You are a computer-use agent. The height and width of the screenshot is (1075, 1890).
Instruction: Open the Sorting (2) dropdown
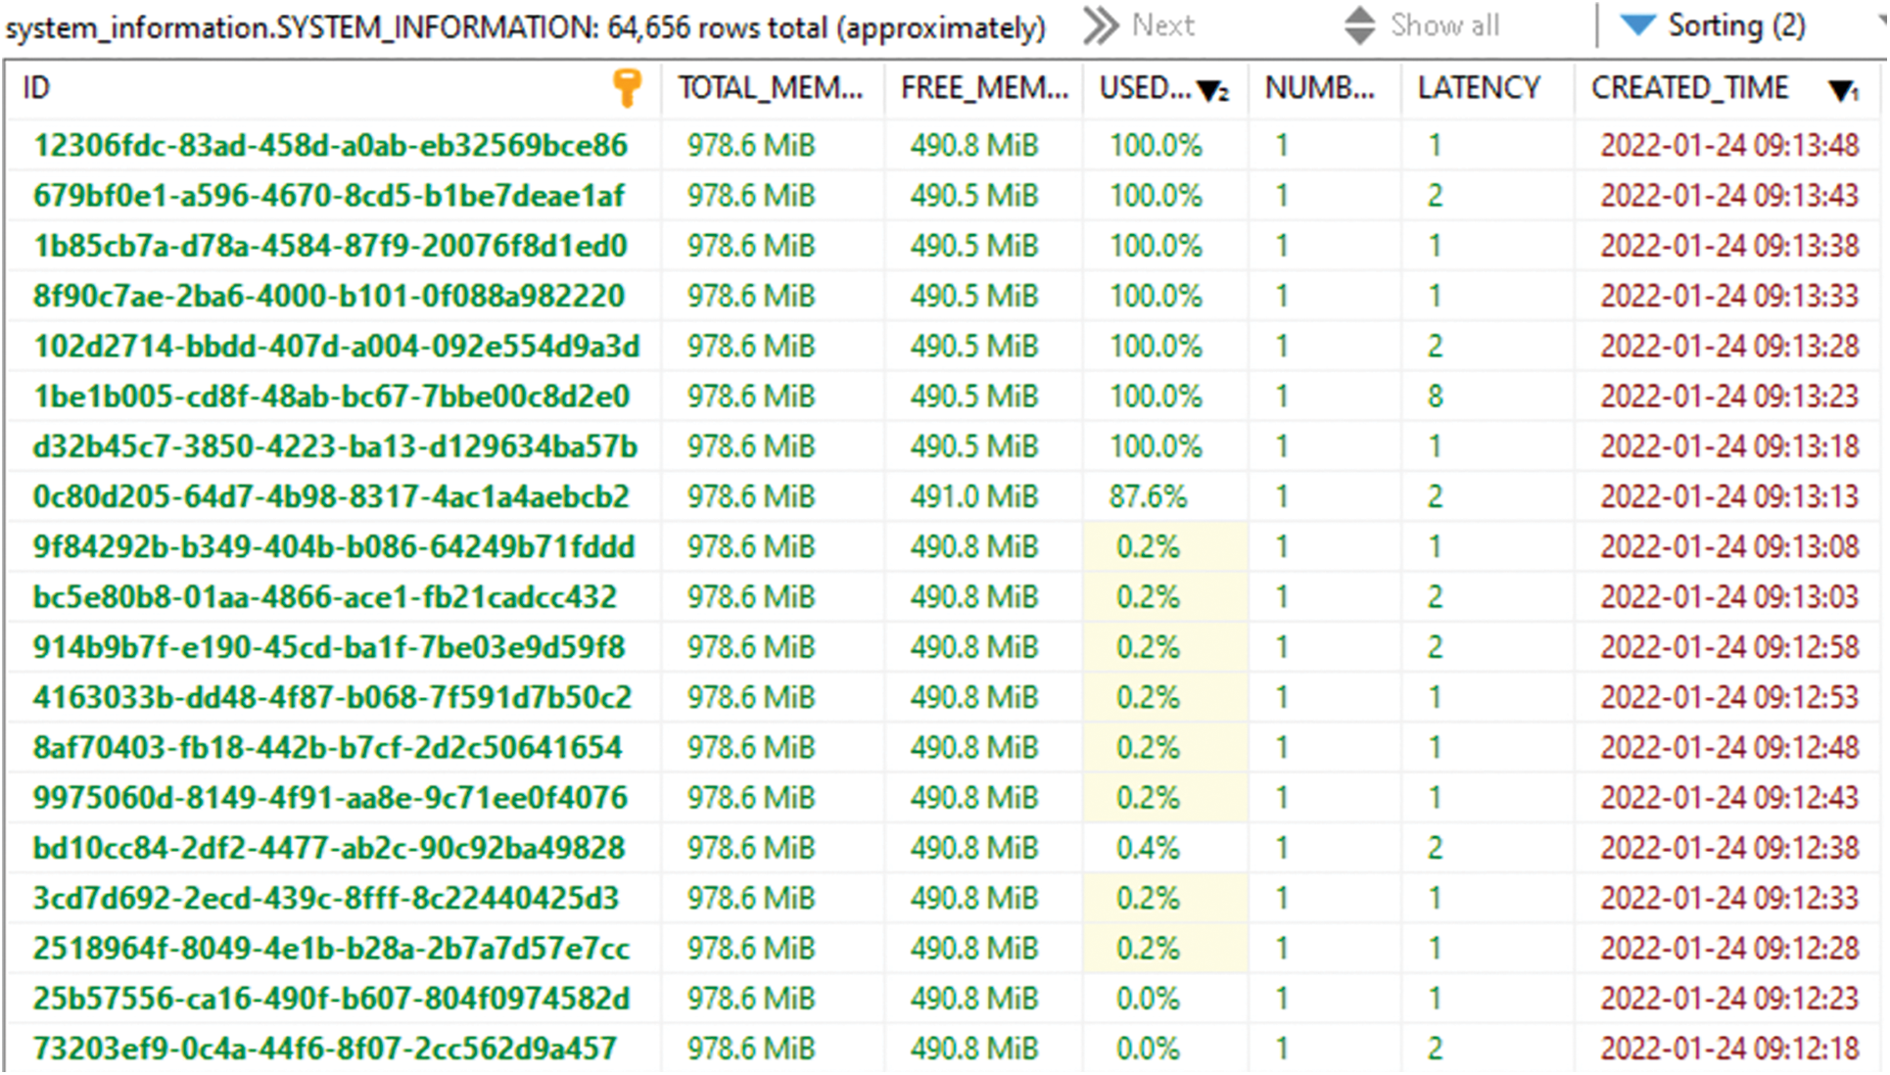[x=1735, y=25]
